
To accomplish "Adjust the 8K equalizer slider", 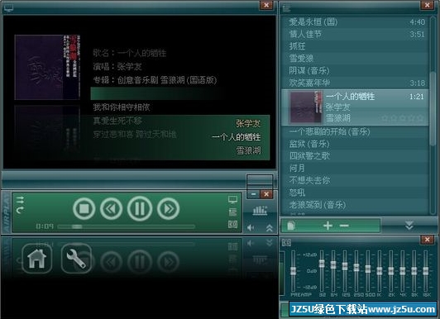I will [414, 271].
